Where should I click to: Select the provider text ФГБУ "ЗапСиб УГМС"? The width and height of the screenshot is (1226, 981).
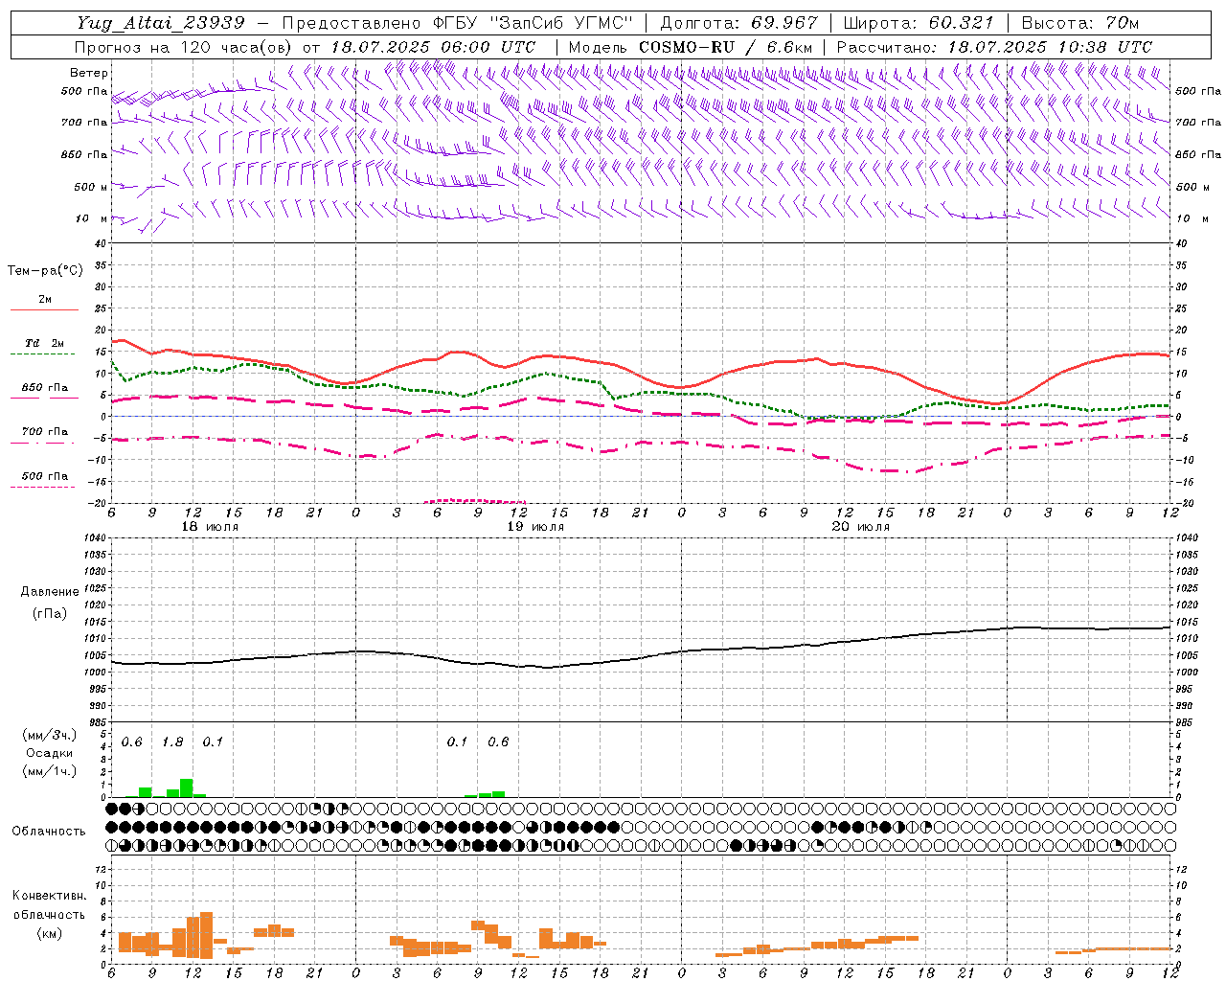(x=534, y=23)
